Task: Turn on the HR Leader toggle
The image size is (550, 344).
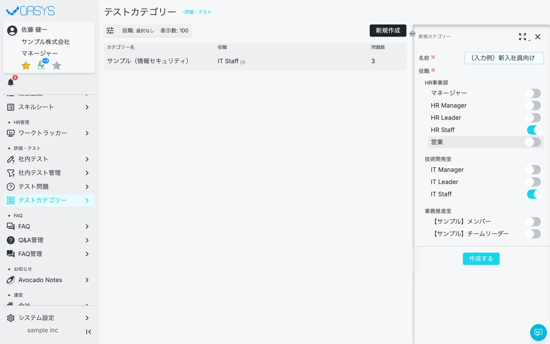Action: pyautogui.click(x=533, y=118)
